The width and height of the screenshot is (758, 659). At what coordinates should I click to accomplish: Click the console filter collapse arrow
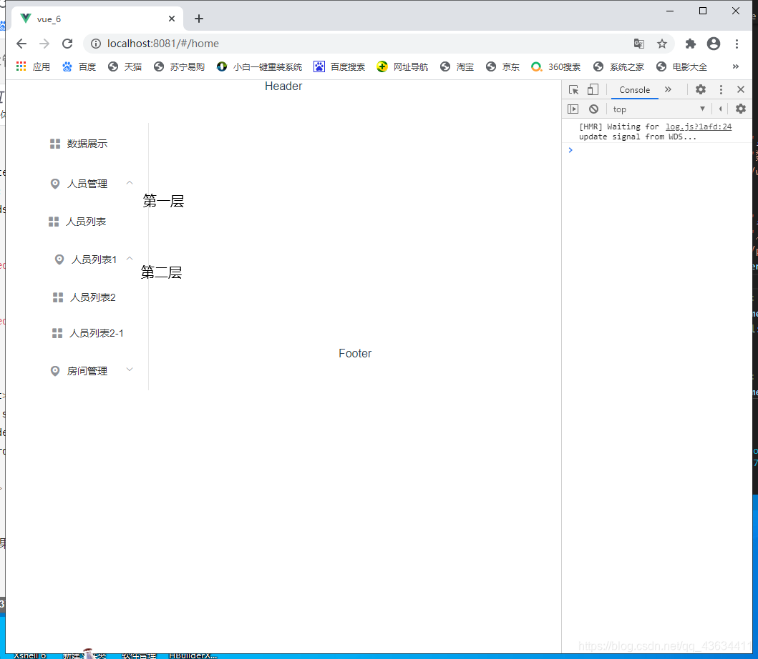coord(720,109)
